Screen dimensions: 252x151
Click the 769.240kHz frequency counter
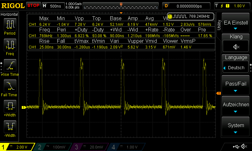click(x=199, y=16)
